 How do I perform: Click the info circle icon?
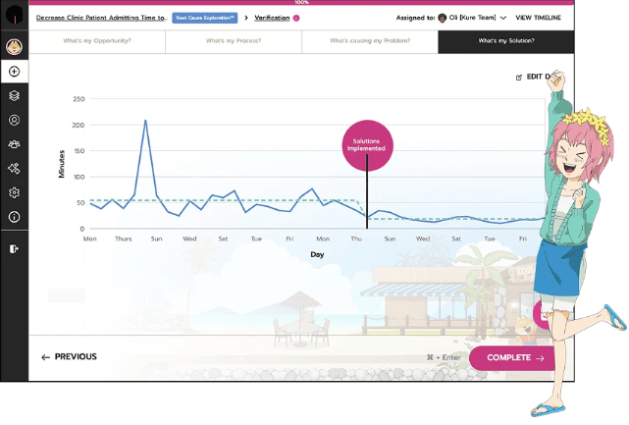(14, 217)
